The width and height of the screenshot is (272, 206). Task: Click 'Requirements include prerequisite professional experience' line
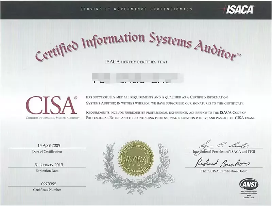(x=166, y=113)
